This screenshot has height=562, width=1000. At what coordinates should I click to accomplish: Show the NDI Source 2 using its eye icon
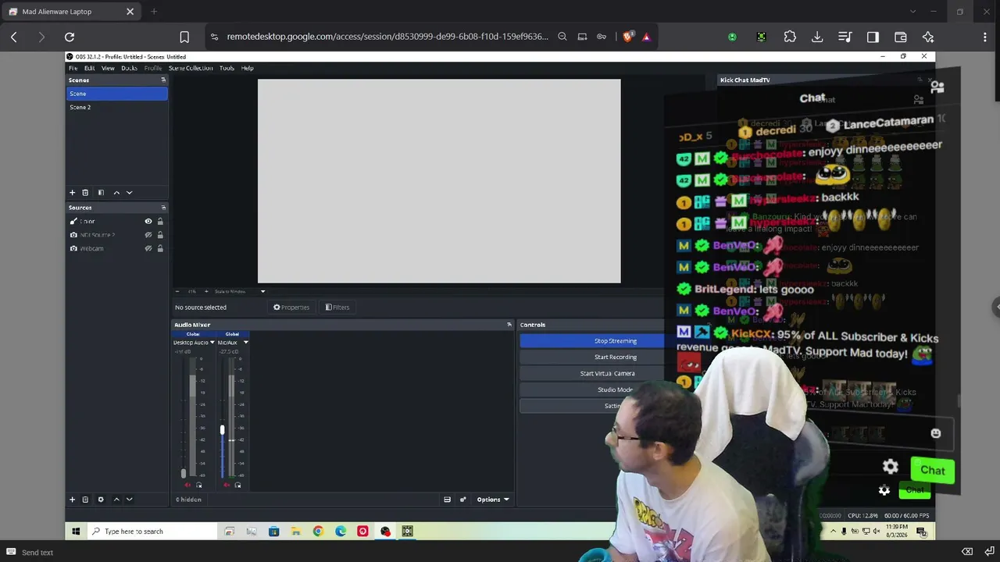pos(148,235)
